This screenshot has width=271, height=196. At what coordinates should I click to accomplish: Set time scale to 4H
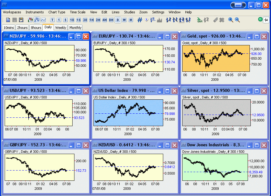(105, 20)
